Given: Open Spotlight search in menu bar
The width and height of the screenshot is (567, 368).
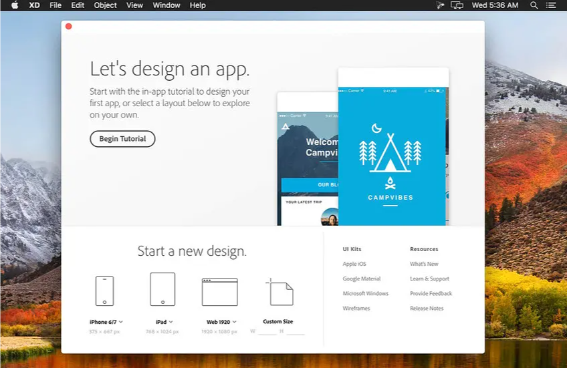Looking at the screenshot, I should click(534, 5).
